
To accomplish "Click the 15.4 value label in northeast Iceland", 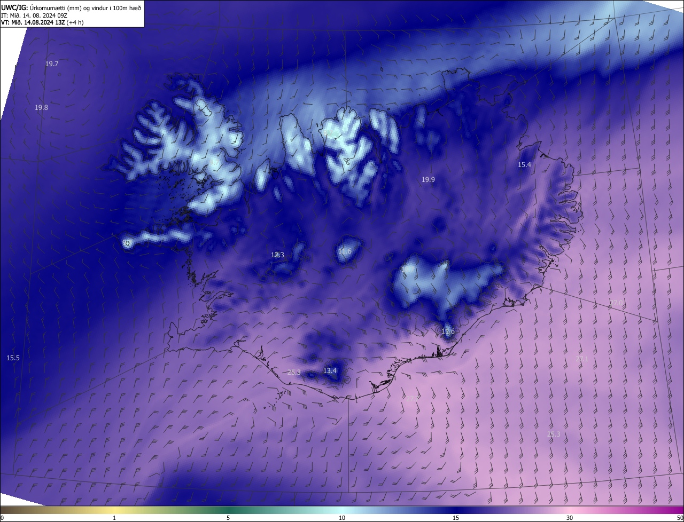I will tap(524, 164).
